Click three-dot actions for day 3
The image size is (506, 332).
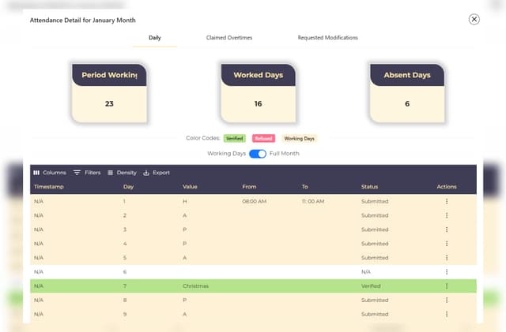point(447,229)
